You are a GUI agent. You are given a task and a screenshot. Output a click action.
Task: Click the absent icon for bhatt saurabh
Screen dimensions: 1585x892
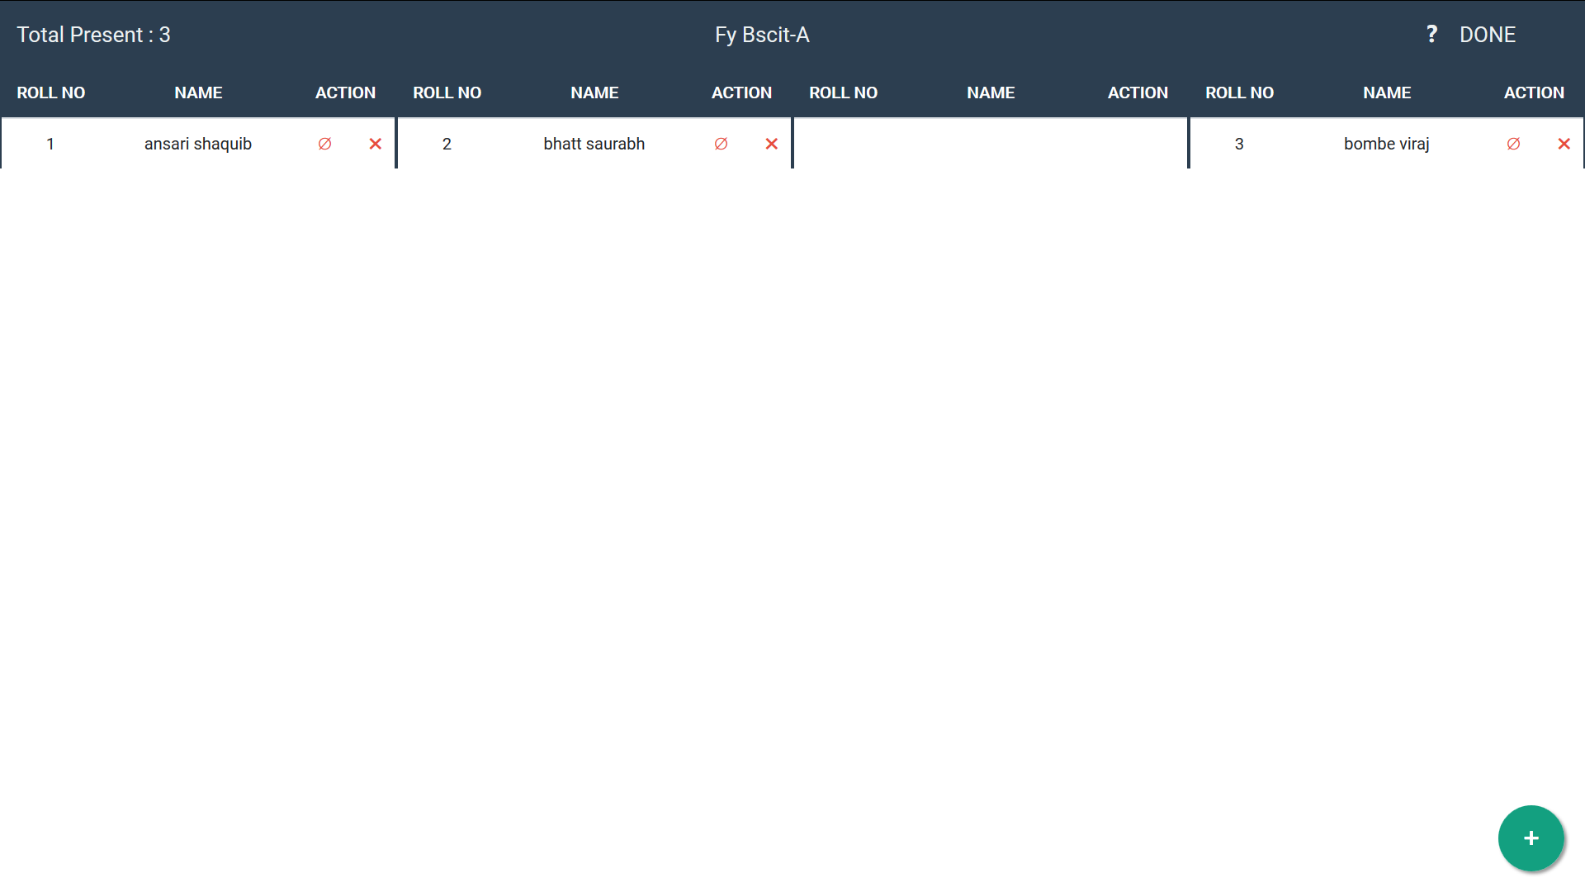(721, 143)
